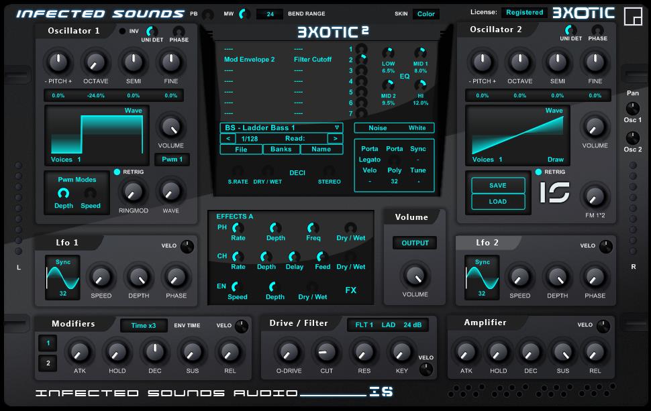
Task: Open the Banks menu
Action: click(x=281, y=150)
